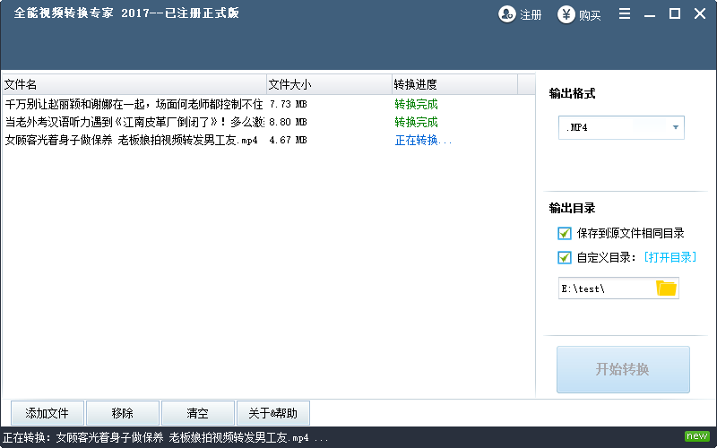Screen dimensions: 717x448
Task: Sort by 转换进度 column header
Action: 455,84
